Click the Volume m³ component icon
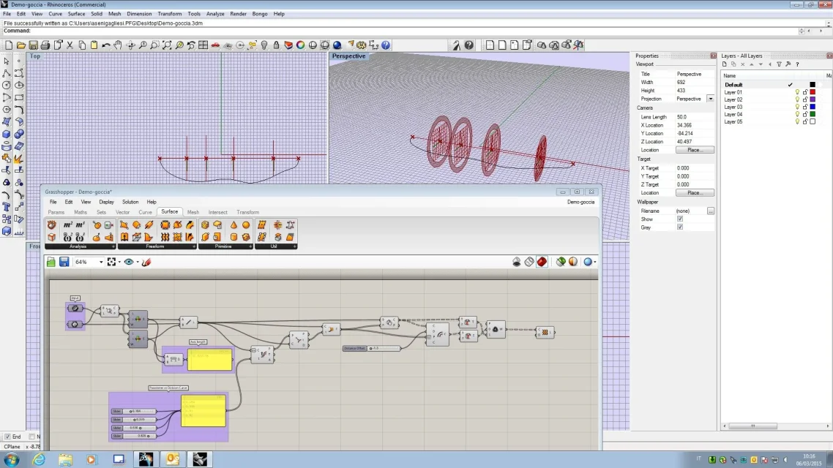 pyautogui.click(x=81, y=225)
